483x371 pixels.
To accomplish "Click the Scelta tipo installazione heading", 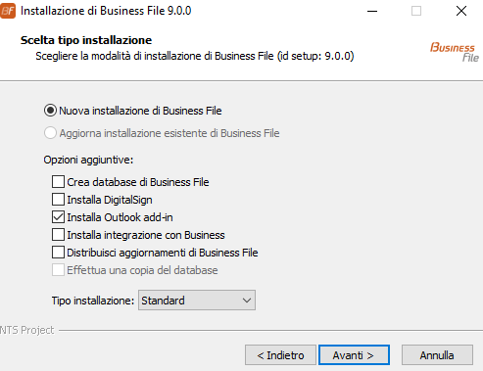I will (86, 40).
